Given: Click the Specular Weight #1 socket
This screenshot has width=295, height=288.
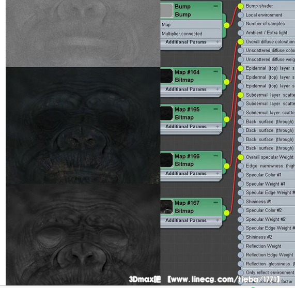Looking at the screenshot, I should [241, 184].
